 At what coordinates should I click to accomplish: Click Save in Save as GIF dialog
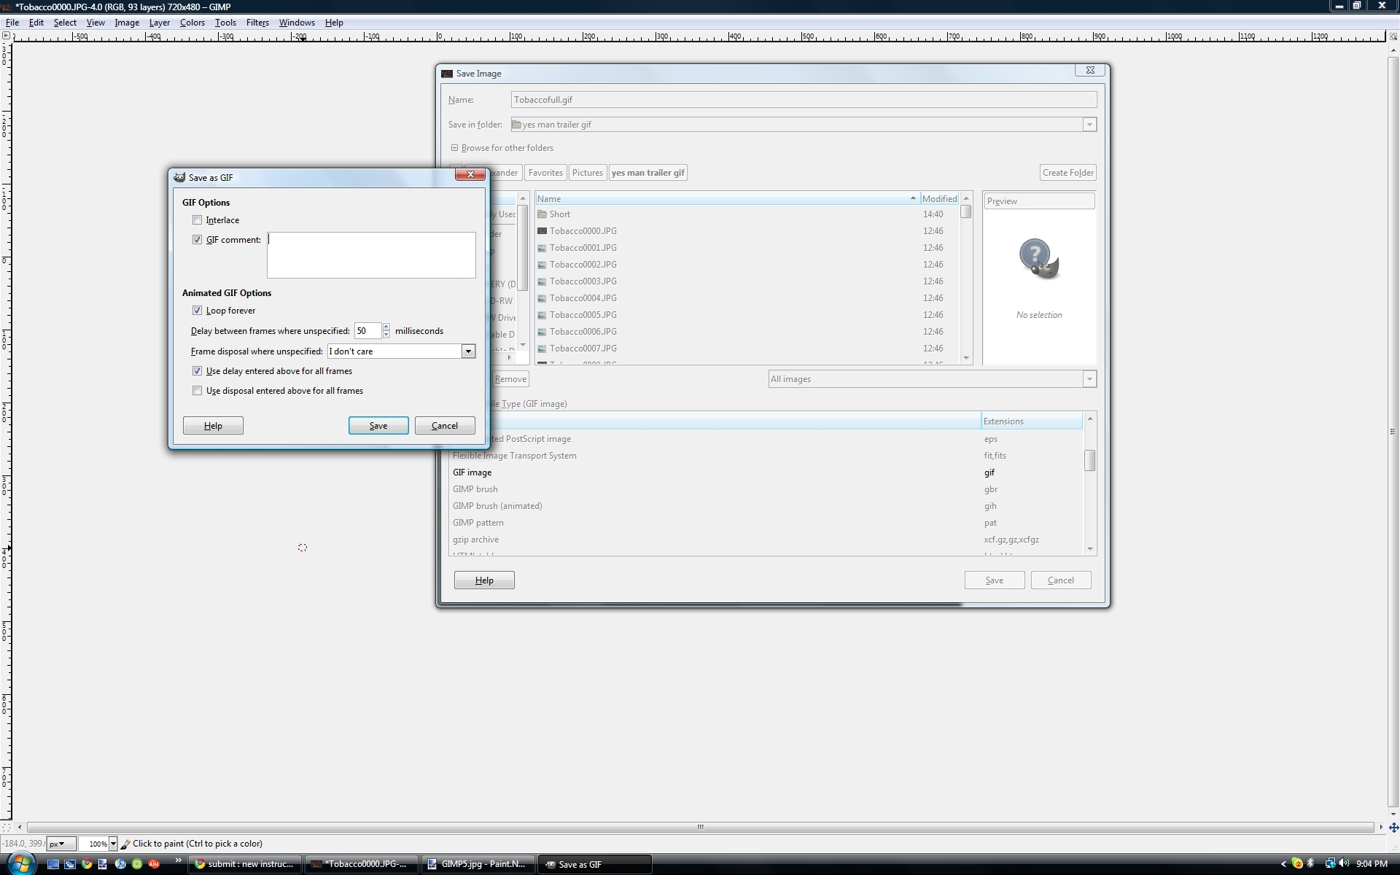pos(378,426)
